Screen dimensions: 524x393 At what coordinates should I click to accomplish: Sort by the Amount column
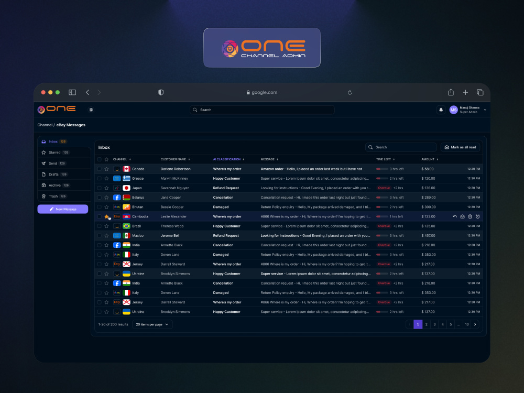(x=430, y=159)
